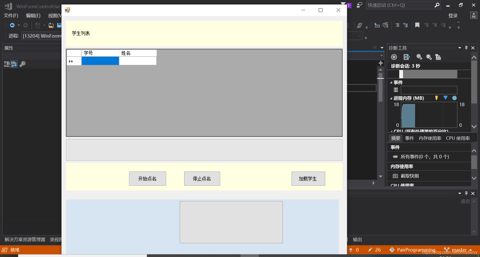Click the open file folder icon

coord(51,25)
